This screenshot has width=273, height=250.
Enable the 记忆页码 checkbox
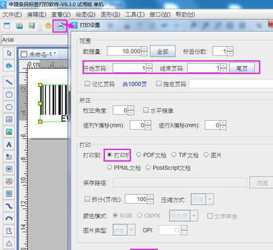tap(87, 83)
